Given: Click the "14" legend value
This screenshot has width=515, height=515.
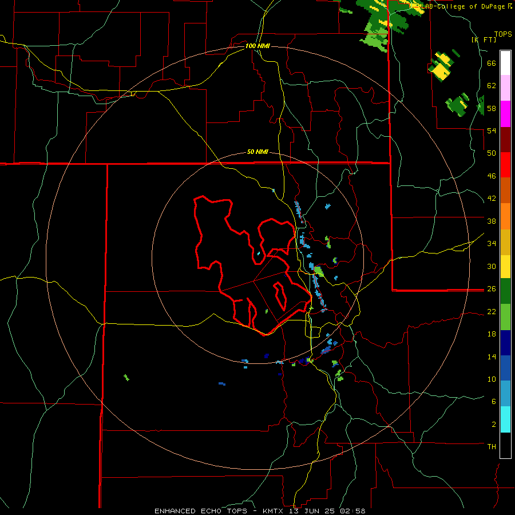Looking at the screenshot, I should [492, 356].
